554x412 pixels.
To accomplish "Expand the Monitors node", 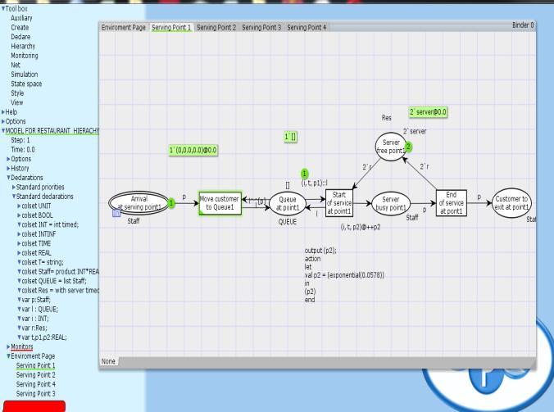I will pyautogui.click(x=8, y=346).
